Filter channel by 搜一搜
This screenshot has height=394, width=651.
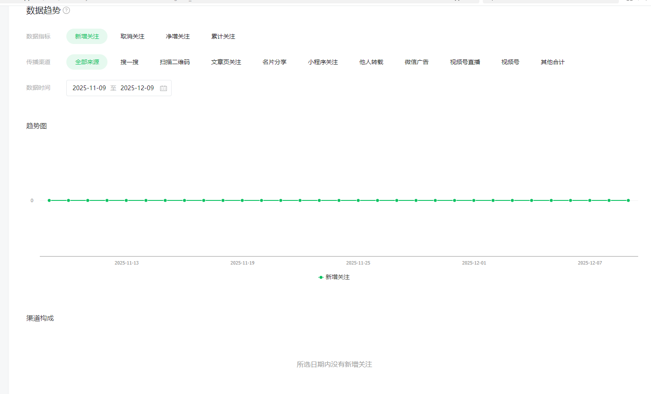point(129,62)
